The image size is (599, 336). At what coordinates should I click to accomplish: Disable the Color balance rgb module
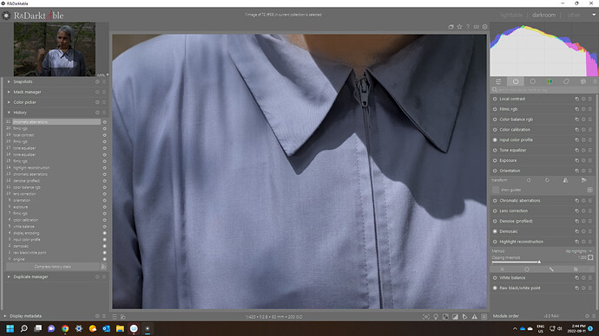[495, 120]
